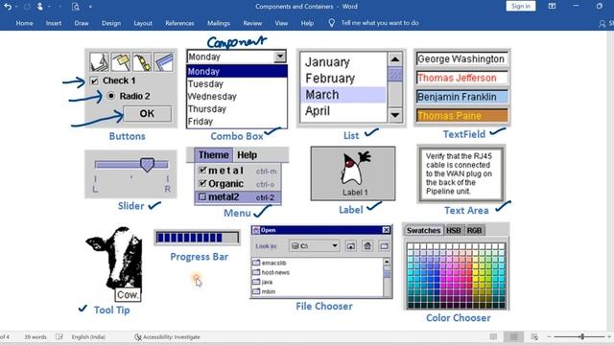The width and height of the screenshot is (614, 345).
Task: Choose Thursday in combo box list
Action: click(x=237, y=109)
